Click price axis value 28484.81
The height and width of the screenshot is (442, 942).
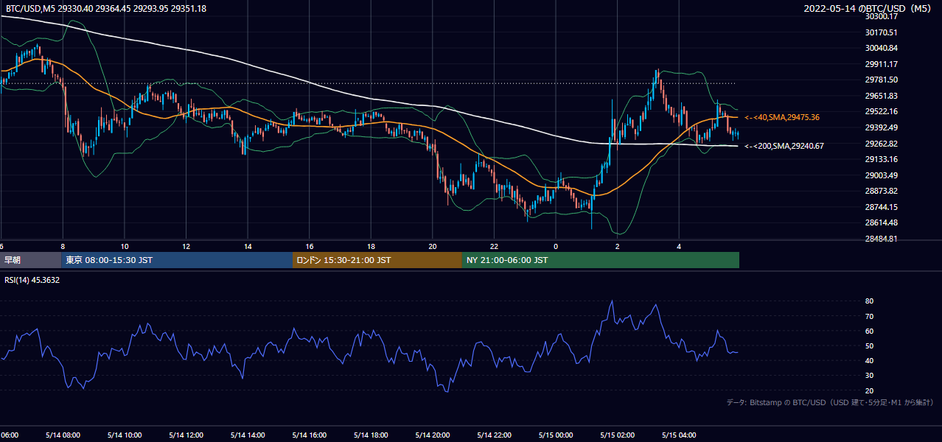pos(881,239)
